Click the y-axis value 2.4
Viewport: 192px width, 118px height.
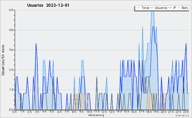pos(11,70)
